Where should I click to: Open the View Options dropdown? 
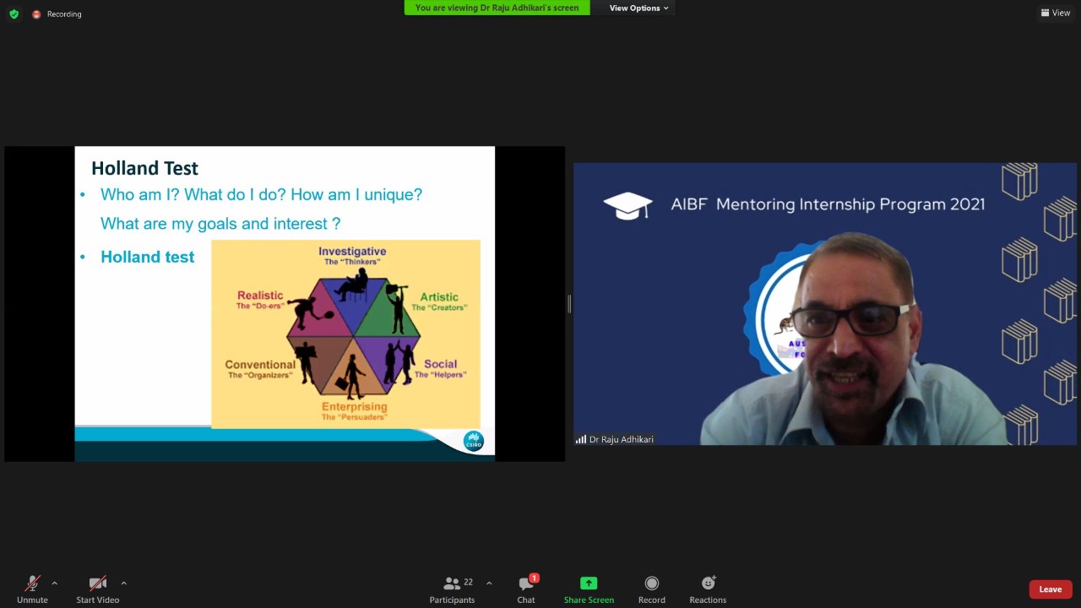pyautogui.click(x=638, y=8)
